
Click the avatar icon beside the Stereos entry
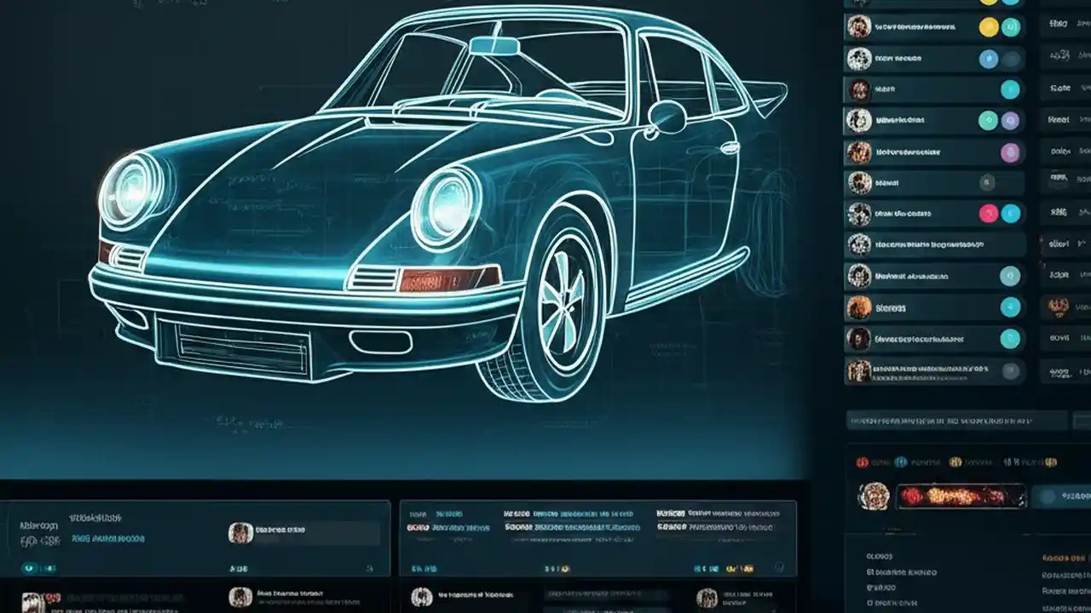pyautogui.click(x=857, y=306)
